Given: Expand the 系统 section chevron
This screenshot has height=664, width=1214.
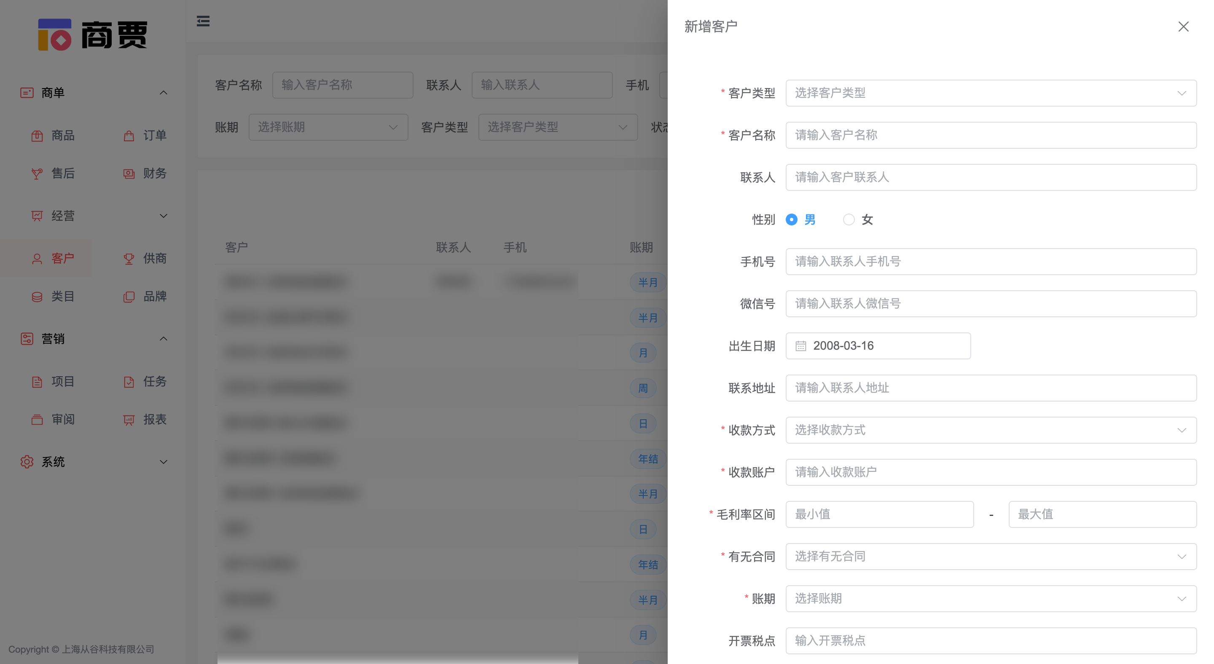Looking at the screenshot, I should tap(164, 461).
